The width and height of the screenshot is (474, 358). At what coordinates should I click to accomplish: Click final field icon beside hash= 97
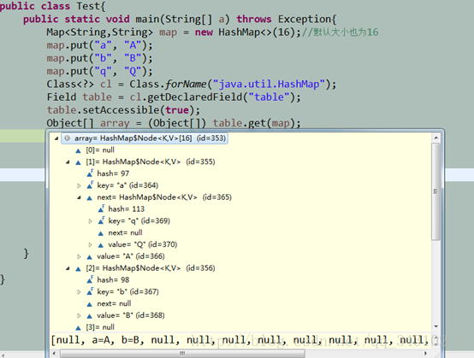click(90, 173)
